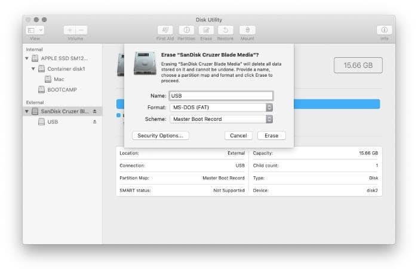This screenshot has height=274, width=418.
Task: Click the add volume plus icon
Action: [x=70, y=30]
